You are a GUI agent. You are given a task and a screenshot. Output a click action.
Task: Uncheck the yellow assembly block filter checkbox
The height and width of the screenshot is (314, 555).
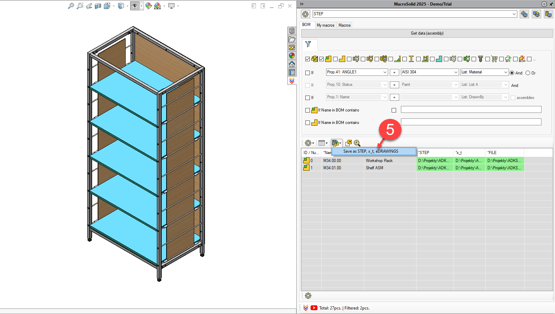coord(321,59)
